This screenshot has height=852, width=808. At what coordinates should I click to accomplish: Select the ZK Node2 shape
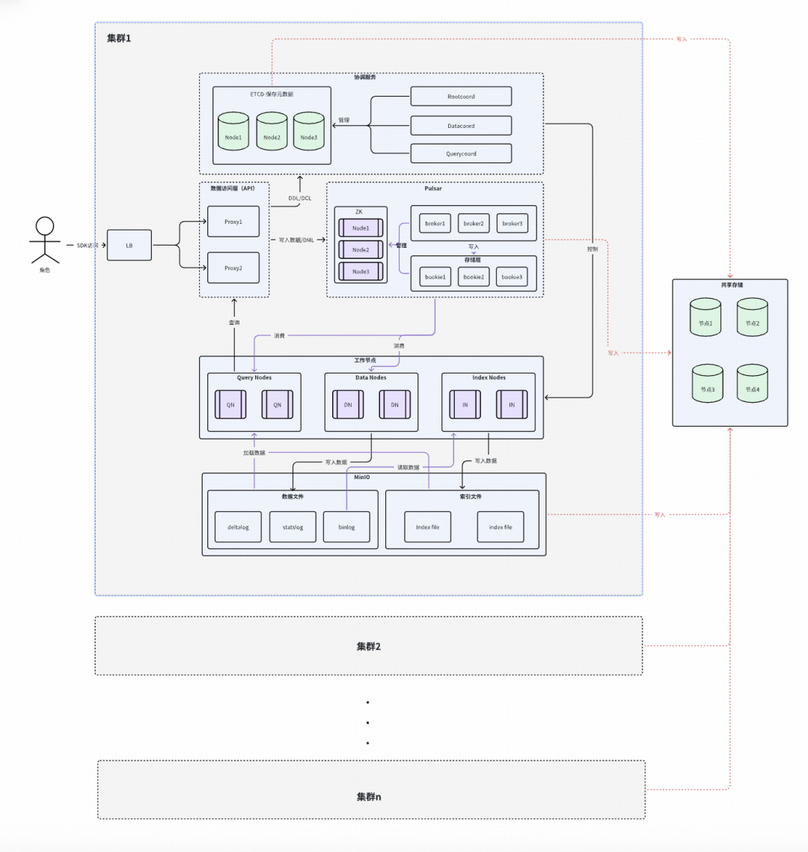(x=361, y=249)
